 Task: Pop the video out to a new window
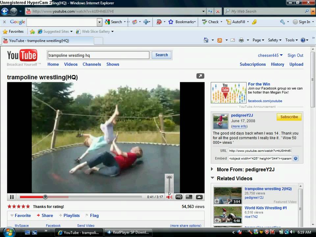[x=200, y=76]
